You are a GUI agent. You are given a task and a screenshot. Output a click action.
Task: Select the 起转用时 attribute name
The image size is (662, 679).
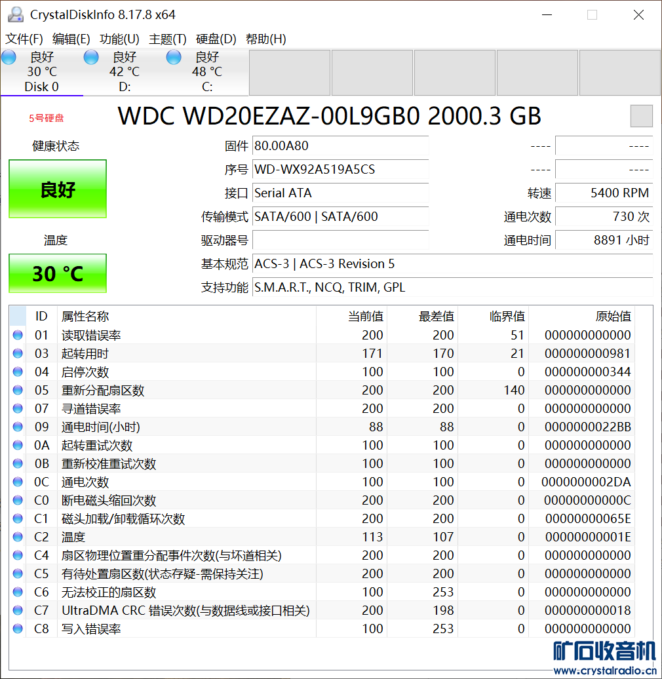tap(85, 354)
